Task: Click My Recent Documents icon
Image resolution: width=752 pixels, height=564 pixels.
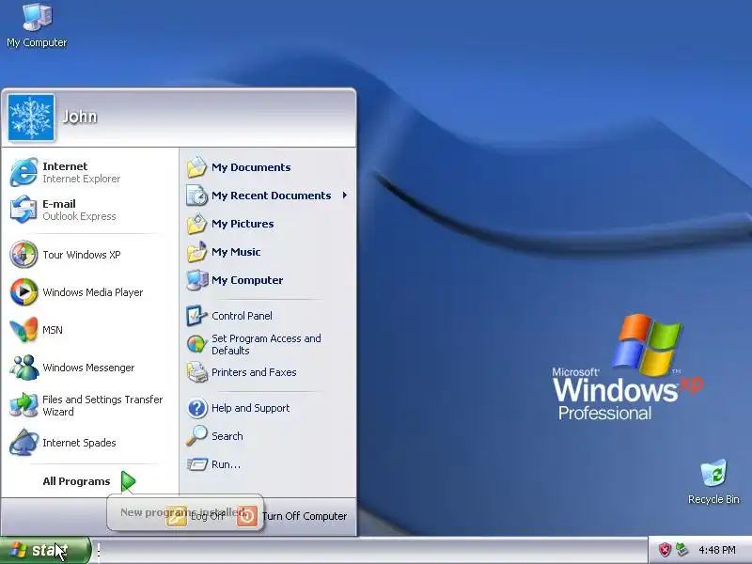Action: [196, 196]
